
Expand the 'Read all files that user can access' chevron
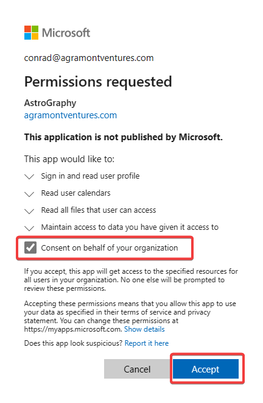pyautogui.click(x=29, y=212)
